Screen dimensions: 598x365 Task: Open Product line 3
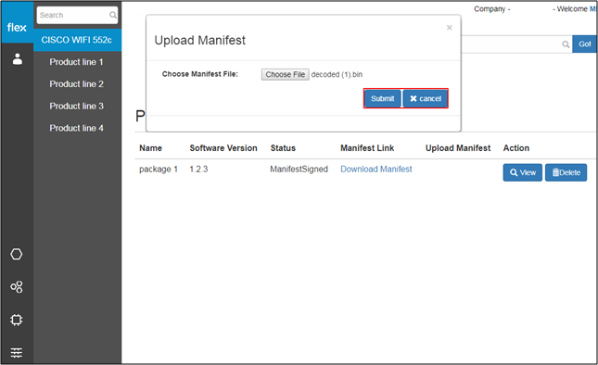pos(76,106)
